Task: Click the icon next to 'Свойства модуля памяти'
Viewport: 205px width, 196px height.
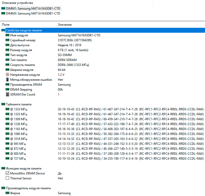Action: click(3, 30)
